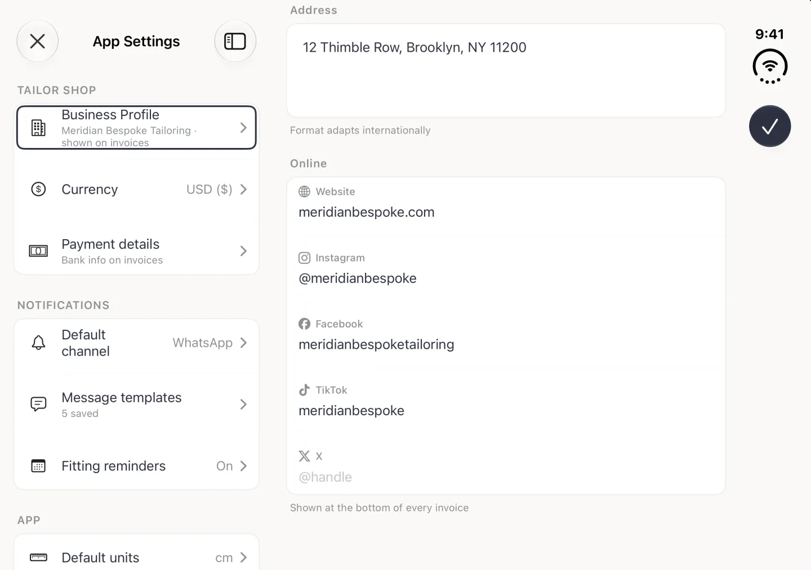Edit the Website field meridianbespoke.com
Viewport: 811px width, 570px height.
(506, 212)
